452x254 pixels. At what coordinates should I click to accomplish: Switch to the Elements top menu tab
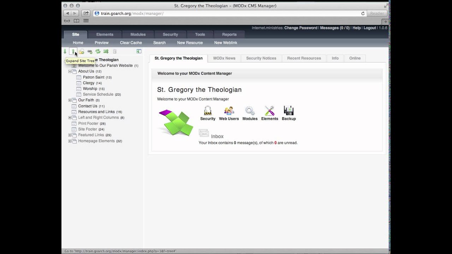[x=105, y=35]
